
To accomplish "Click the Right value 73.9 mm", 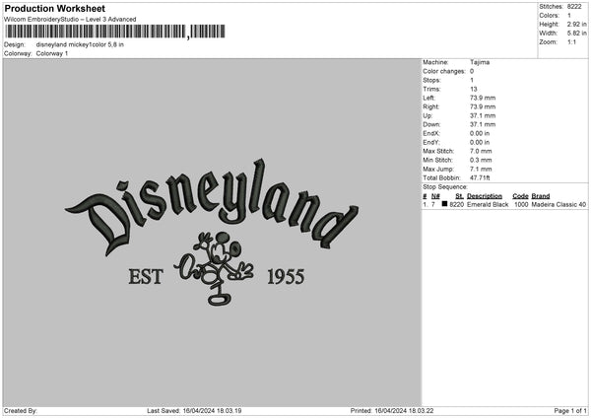I will point(483,106).
